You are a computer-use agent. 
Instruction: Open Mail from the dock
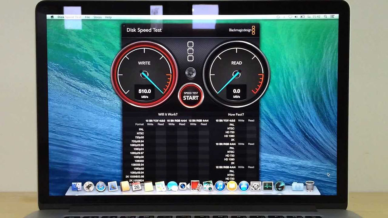click(x=112, y=187)
